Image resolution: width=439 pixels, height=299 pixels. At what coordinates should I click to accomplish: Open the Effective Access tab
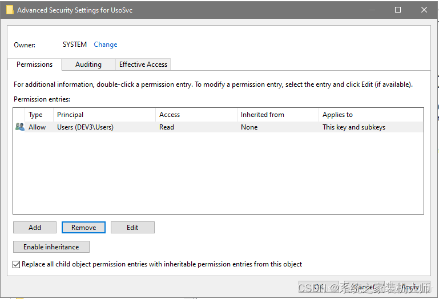click(143, 64)
